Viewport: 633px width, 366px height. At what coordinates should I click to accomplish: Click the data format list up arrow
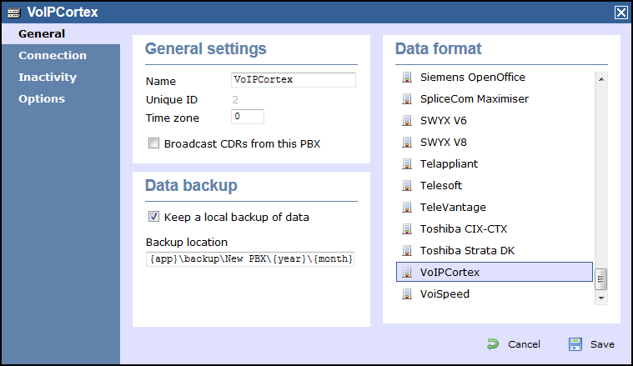click(x=601, y=79)
